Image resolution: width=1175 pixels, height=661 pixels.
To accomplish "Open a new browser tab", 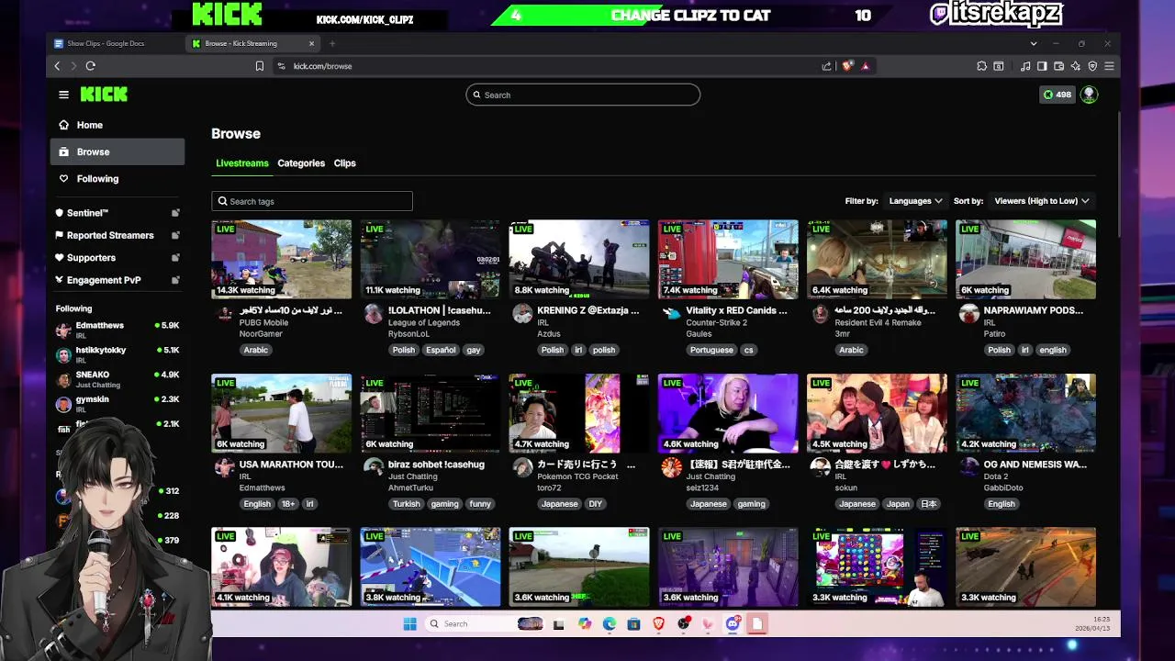I will pos(332,43).
